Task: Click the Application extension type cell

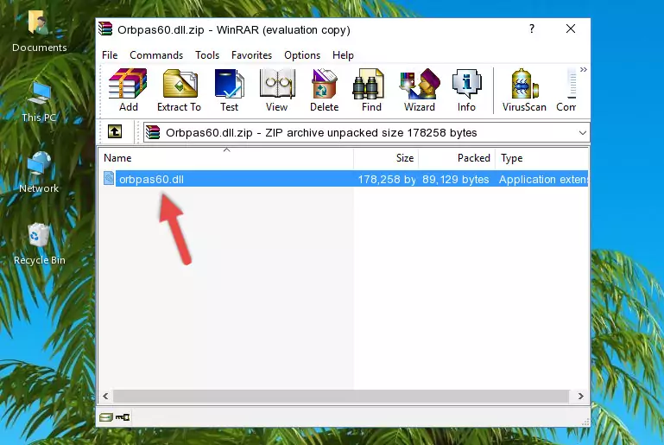Action: tap(543, 179)
